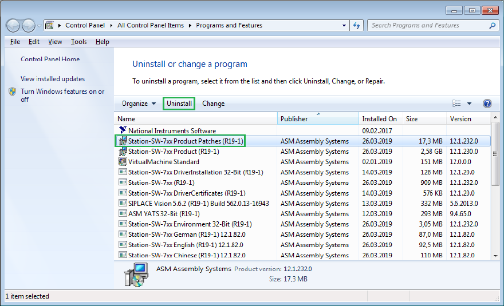Click Station-SW-7xx Environment 32-Bit icon
Viewport: 504px width, 306px height.
click(123, 224)
